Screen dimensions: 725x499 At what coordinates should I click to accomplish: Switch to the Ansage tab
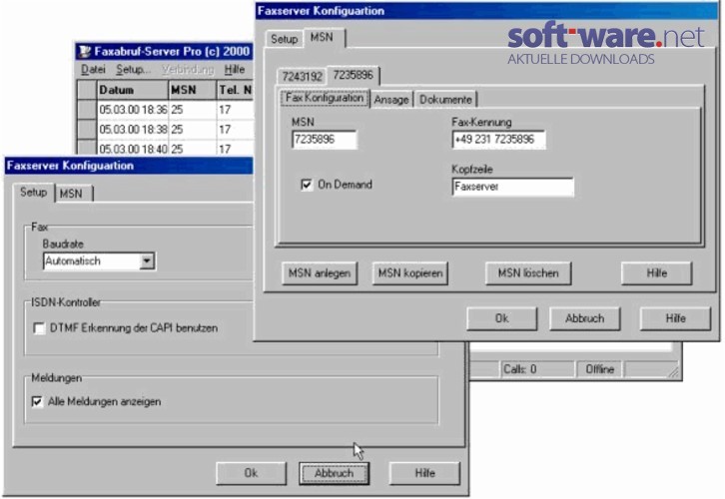[x=391, y=100]
